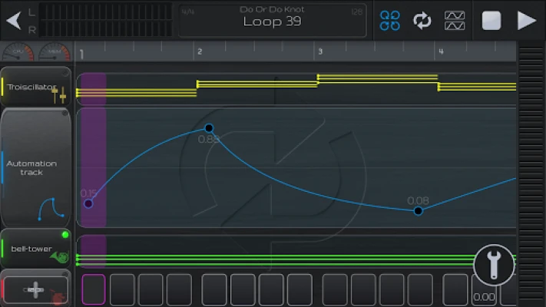Select the 0.08 automation point
The image size is (546, 307).
(x=419, y=211)
